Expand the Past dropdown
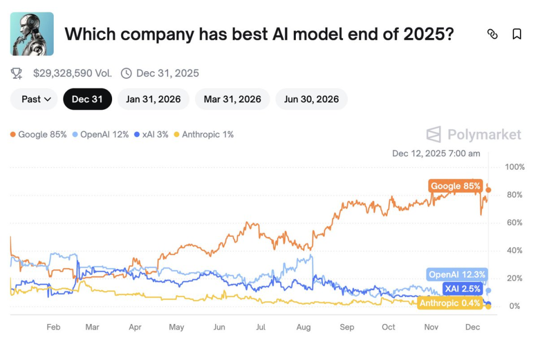The width and height of the screenshot is (538, 342). tap(34, 99)
